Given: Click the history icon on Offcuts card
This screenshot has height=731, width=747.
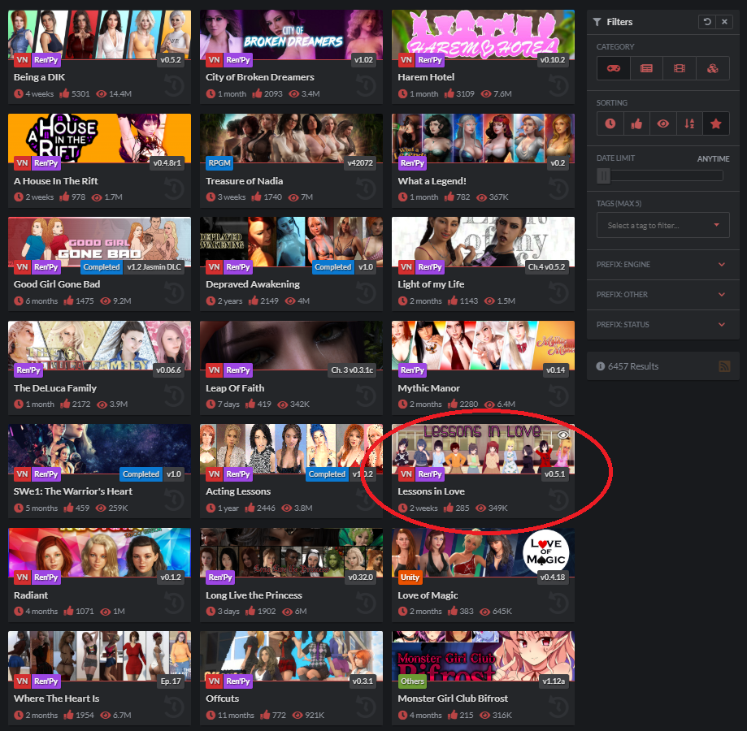Looking at the screenshot, I should tap(367, 707).
